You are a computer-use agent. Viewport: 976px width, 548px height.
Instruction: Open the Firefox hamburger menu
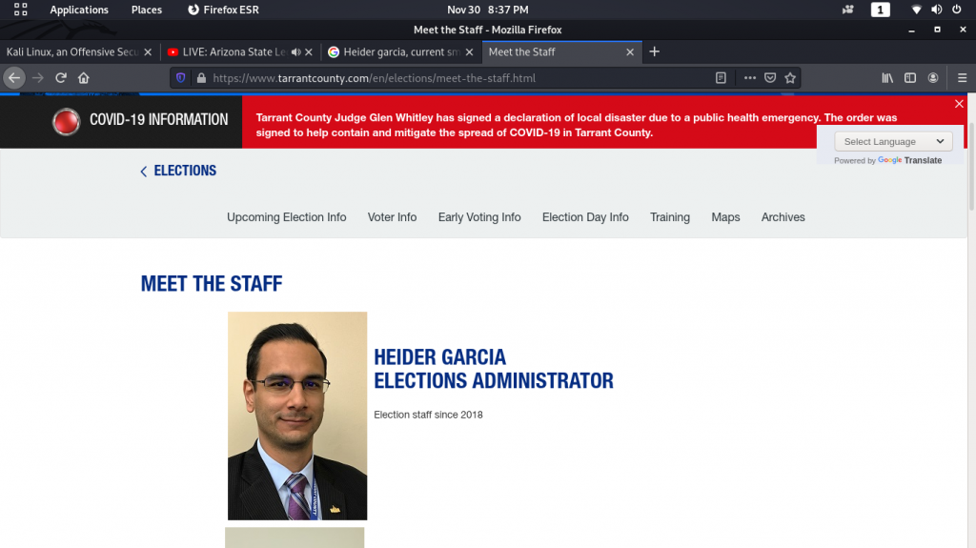pos(959,78)
